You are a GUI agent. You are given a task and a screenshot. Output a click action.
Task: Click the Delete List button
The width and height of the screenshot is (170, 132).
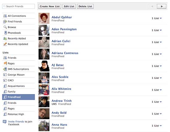(85, 6)
